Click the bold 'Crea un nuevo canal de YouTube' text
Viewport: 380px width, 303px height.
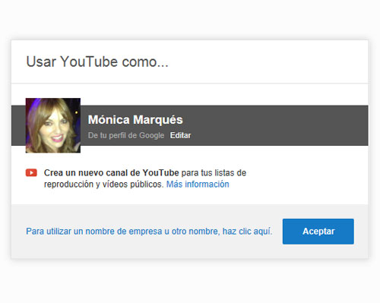pos(112,173)
